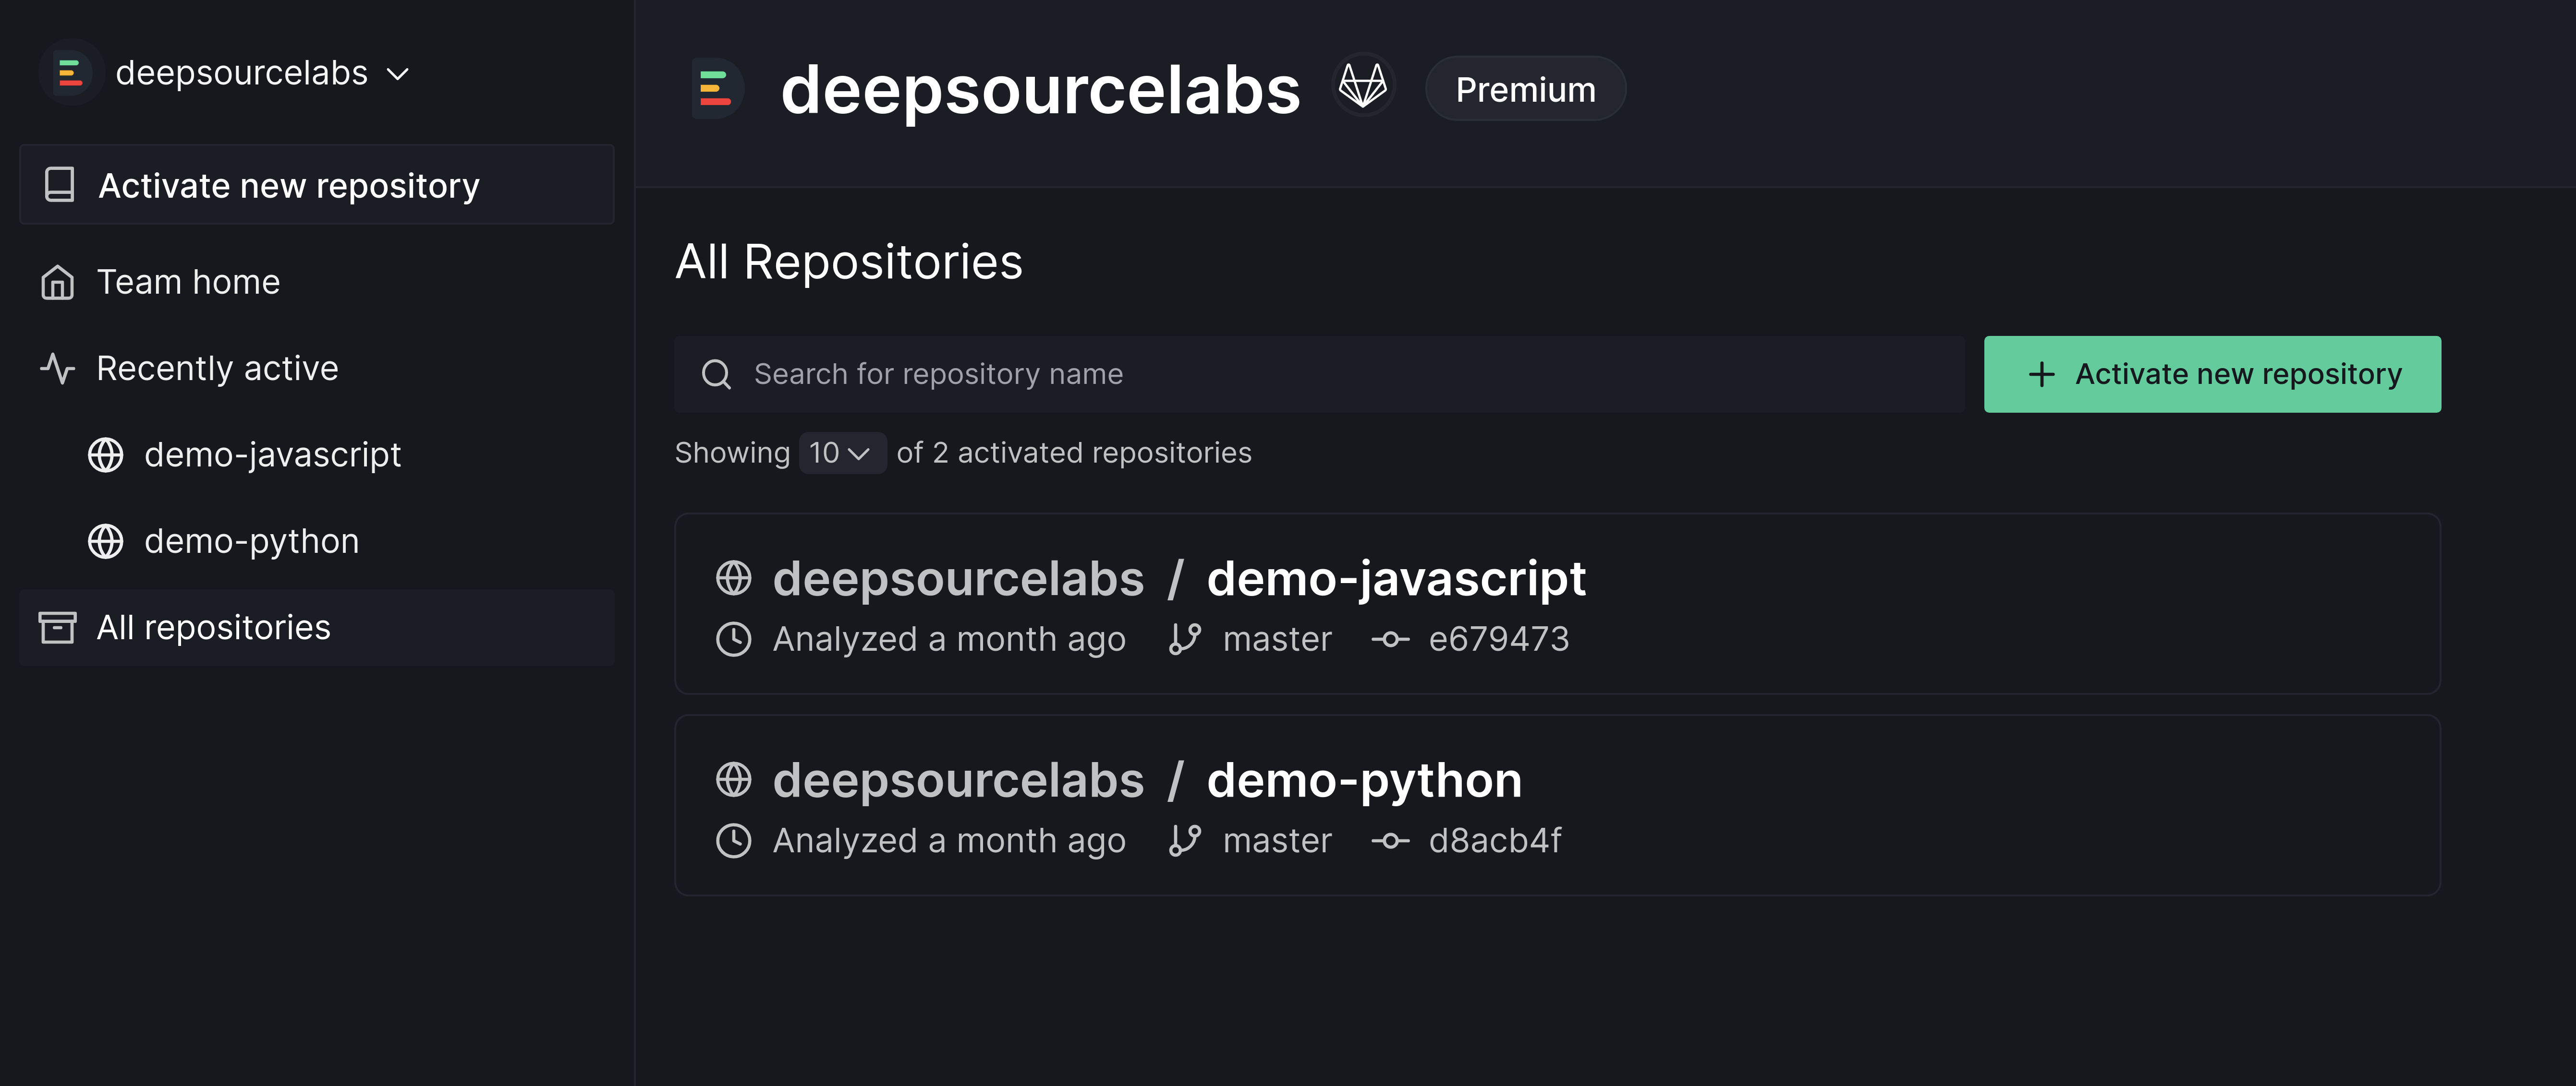
Task: Click the globe icon beside demo-python in sidebar
Action: click(105, 541)
